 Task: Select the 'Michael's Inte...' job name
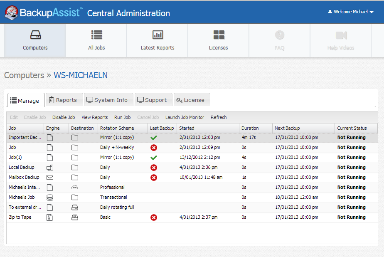point(24,188)
